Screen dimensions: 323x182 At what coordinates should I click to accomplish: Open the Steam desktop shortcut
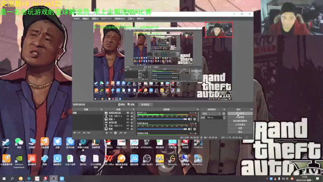(6, 144)
